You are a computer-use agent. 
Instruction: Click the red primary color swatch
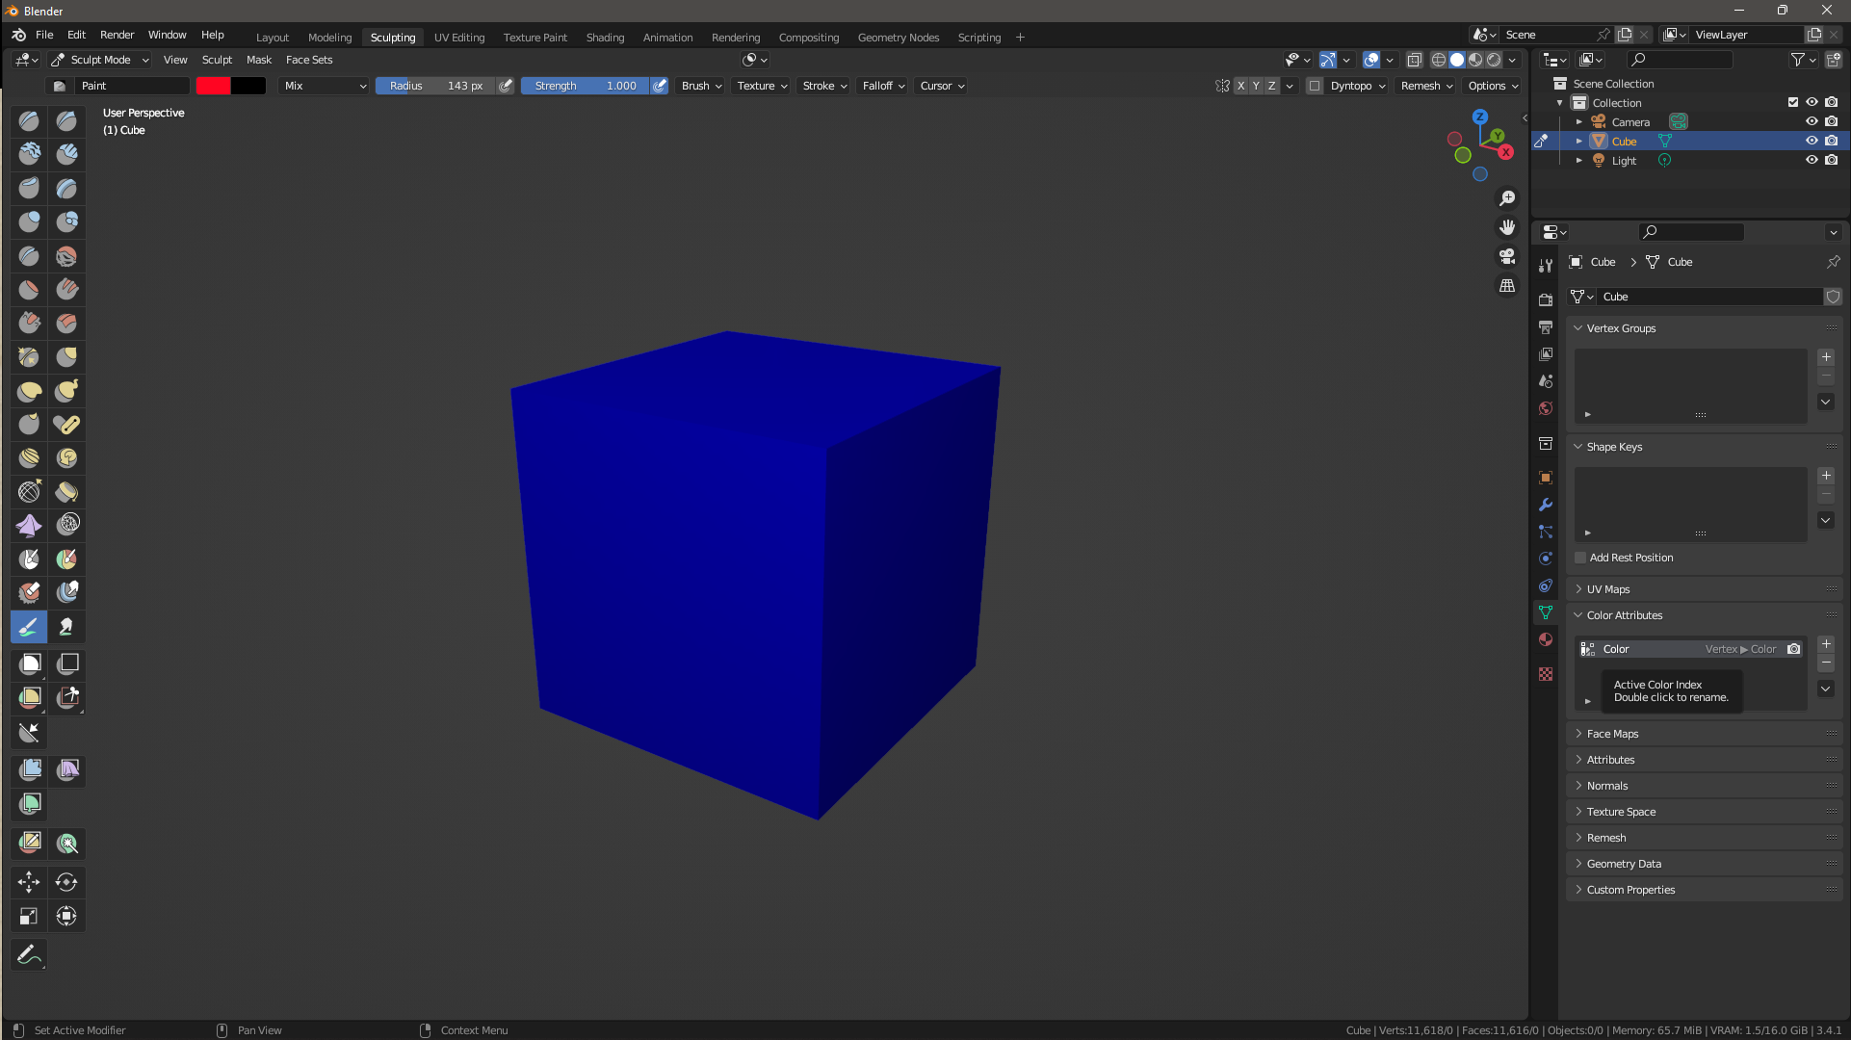coord(213,86)
